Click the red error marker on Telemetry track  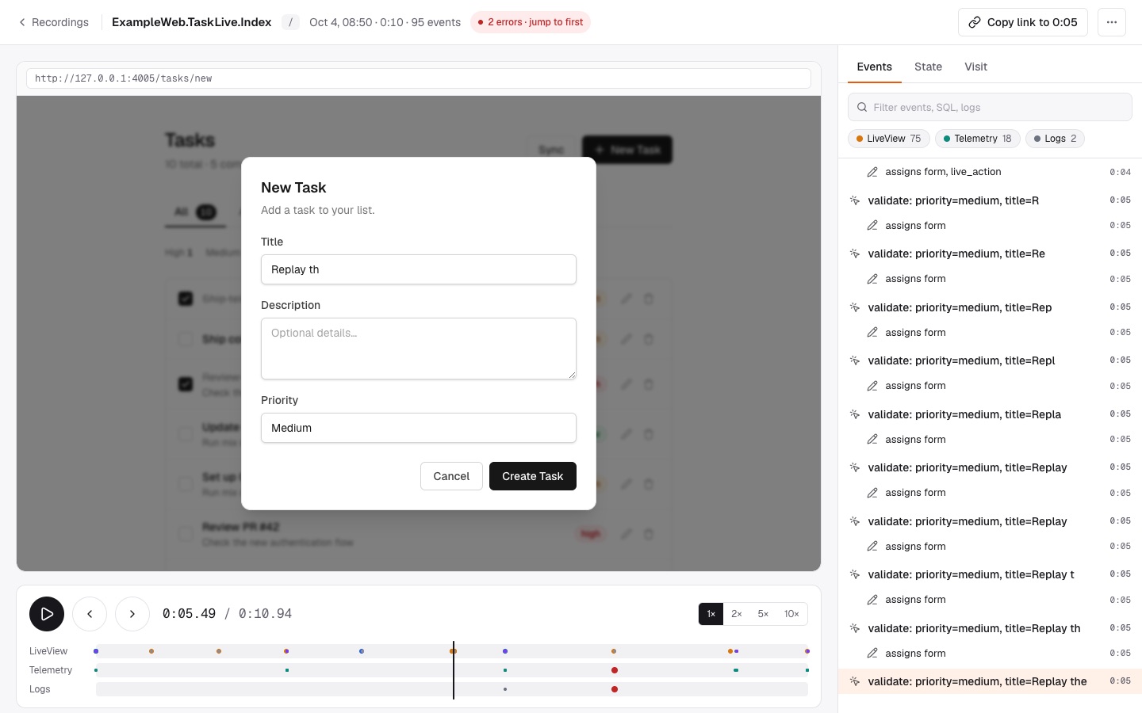(x=615, y=670)
